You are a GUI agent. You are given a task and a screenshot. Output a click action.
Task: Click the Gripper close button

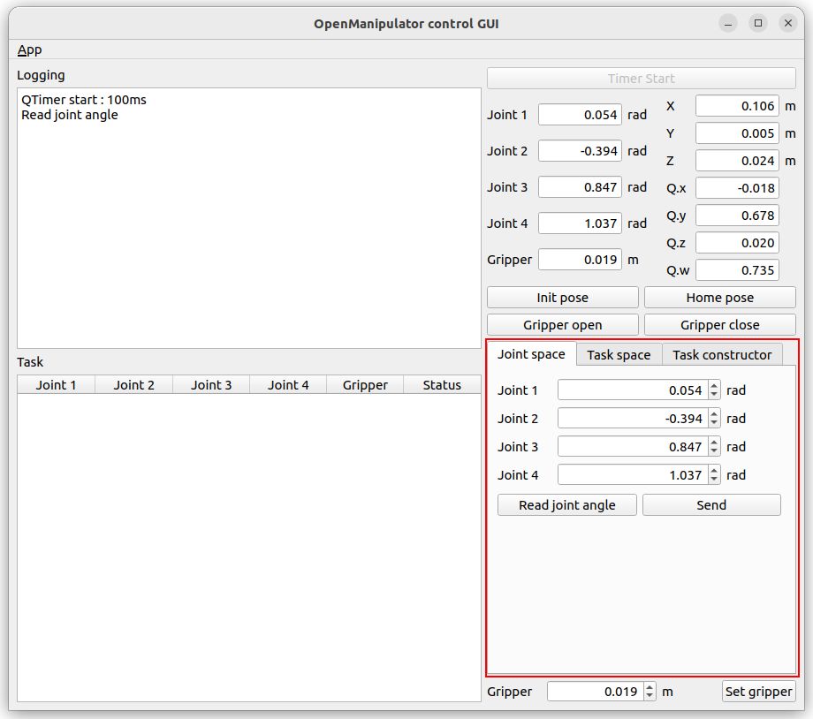719,325
